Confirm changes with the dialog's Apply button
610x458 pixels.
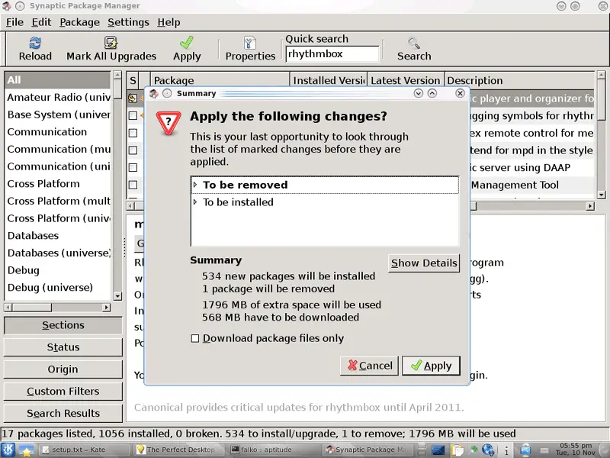tap(431, 366)
